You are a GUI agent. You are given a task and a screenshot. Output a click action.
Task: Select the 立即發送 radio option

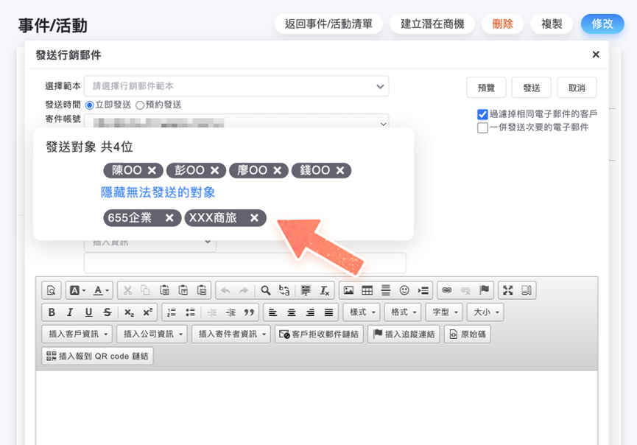(90, 105)
